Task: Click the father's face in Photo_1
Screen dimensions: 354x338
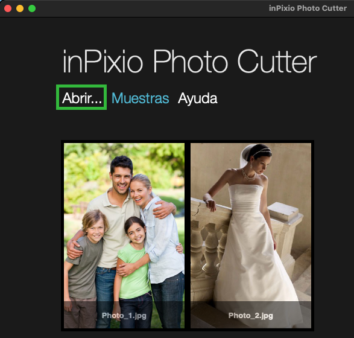Action: point(121,180)
